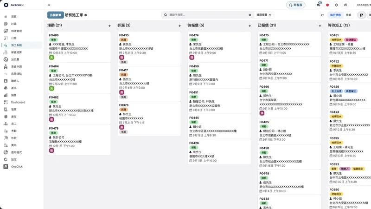
Task: Open work order card FO417
Action: (x=149, y=84)
